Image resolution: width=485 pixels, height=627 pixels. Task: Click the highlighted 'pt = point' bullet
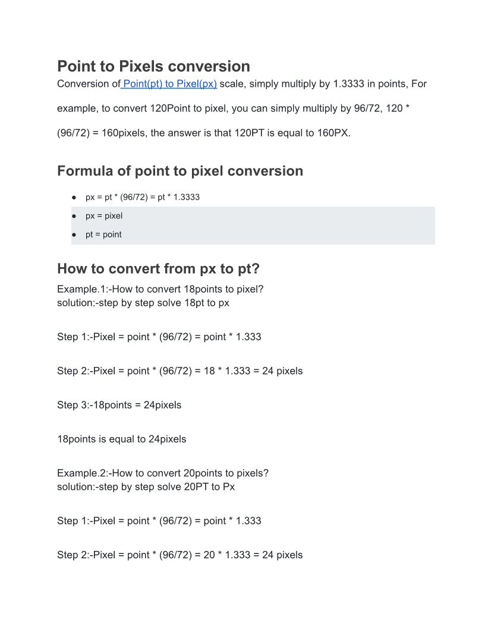point(103,235)
